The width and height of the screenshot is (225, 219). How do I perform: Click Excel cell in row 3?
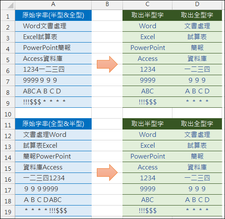pos(147,37)
